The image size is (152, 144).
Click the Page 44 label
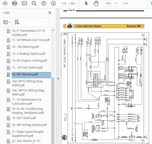(71, 10)
